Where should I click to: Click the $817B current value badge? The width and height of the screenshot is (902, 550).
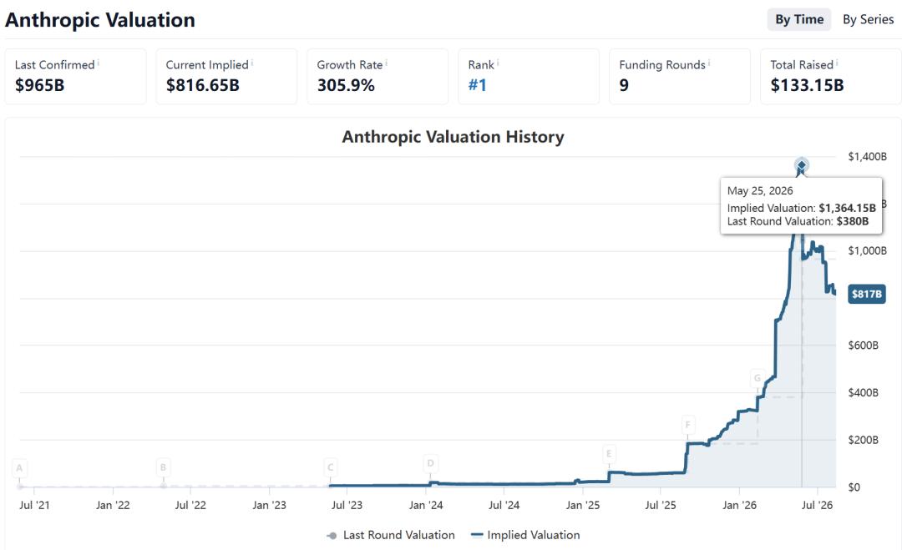[x=867, y=295]
